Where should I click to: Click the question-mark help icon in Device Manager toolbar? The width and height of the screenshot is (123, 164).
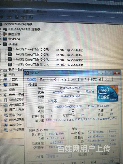click(17, 17)
